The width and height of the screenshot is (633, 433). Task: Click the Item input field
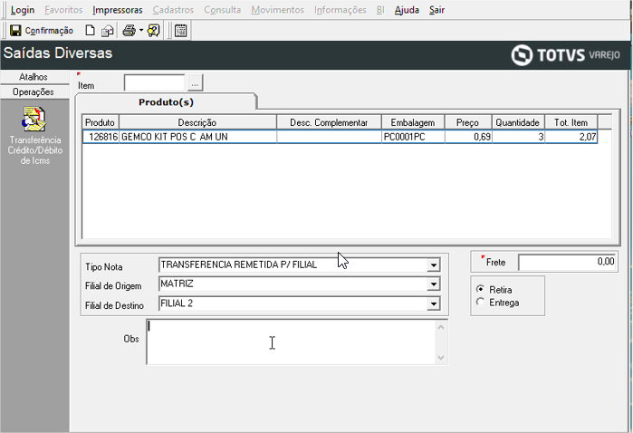point(155,82)
